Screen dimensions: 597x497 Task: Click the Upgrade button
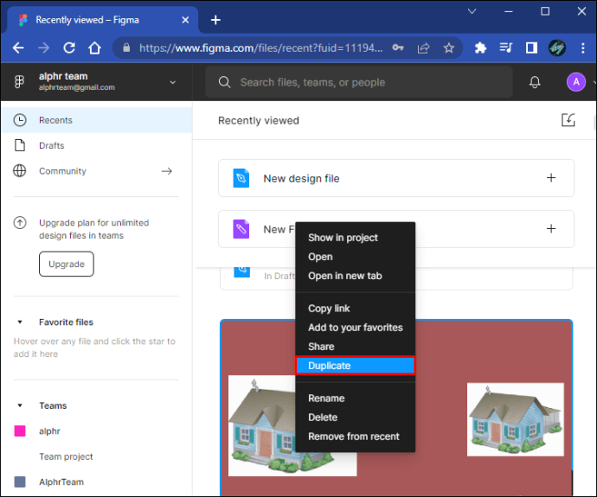pos(66,264)
